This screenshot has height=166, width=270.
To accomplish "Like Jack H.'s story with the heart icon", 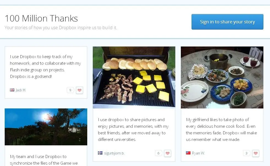I will [80, 90].
